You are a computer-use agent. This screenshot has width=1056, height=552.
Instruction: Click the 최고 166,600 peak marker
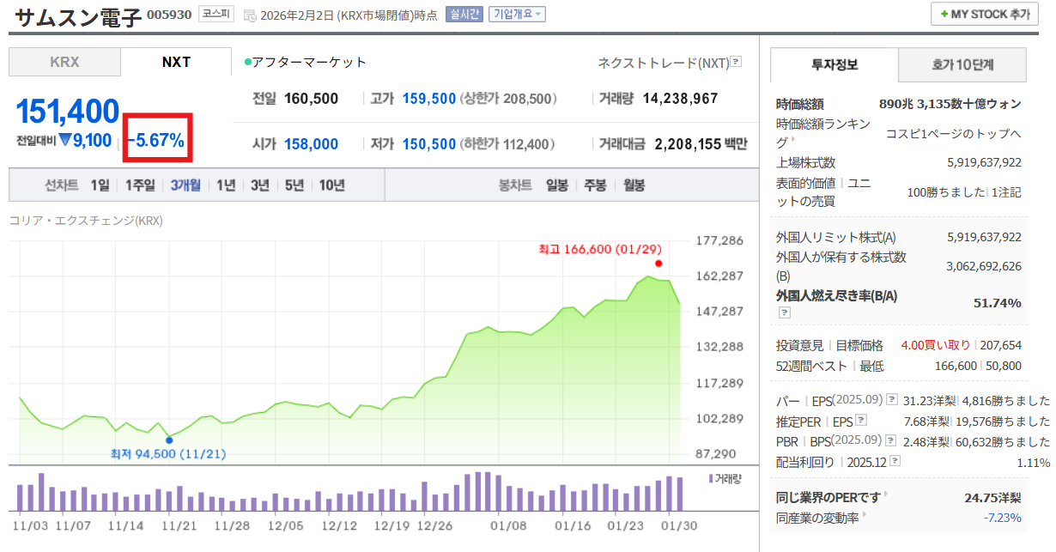658,264
